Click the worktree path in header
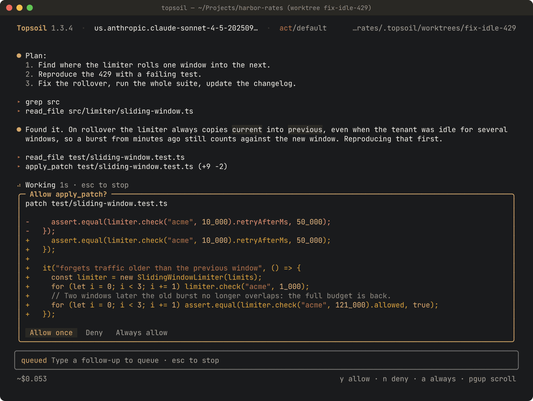533x401 pixels. pos(434,28)
